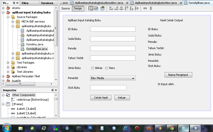Collapse the aplikasi input katalog buku project

click(3, 12)
